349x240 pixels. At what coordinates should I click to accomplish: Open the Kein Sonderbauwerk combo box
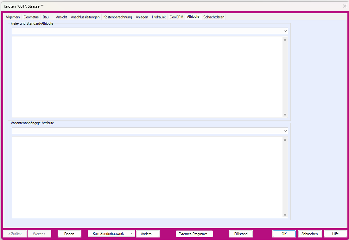pos(111,234)
